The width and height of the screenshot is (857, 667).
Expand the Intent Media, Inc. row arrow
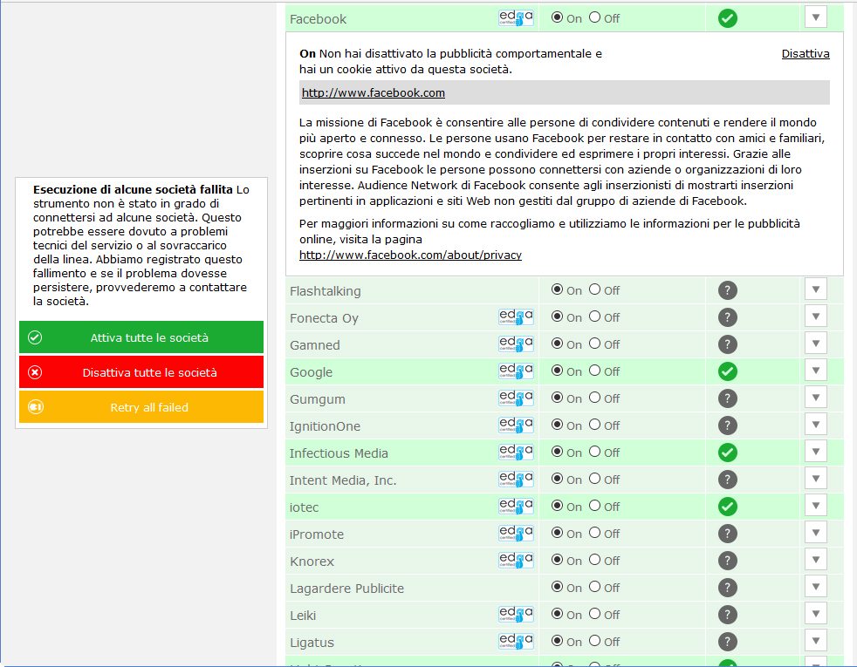815,480
